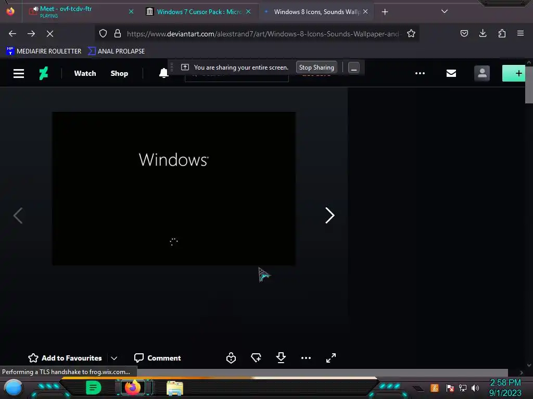
Task: Open a new browser tab
Action: click(385, 12)
